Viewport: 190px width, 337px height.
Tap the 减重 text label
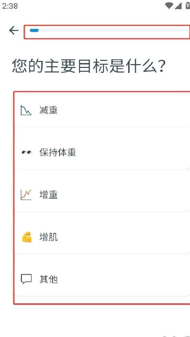point(48,110)
